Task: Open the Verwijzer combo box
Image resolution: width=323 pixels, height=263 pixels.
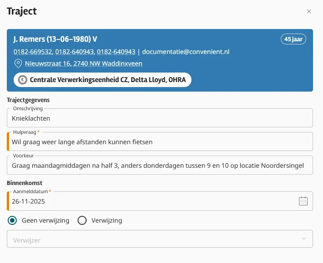Action: 154,239
